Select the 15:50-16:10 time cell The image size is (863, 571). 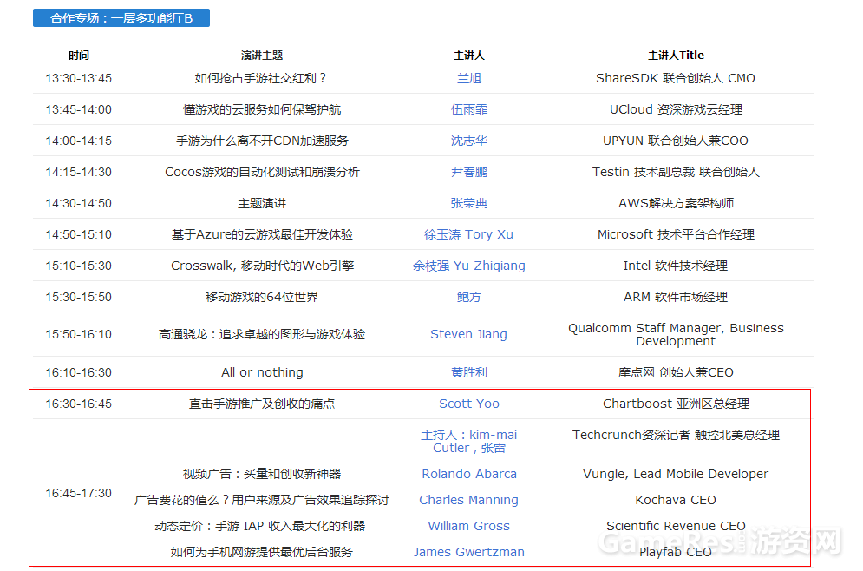point(79,334)
